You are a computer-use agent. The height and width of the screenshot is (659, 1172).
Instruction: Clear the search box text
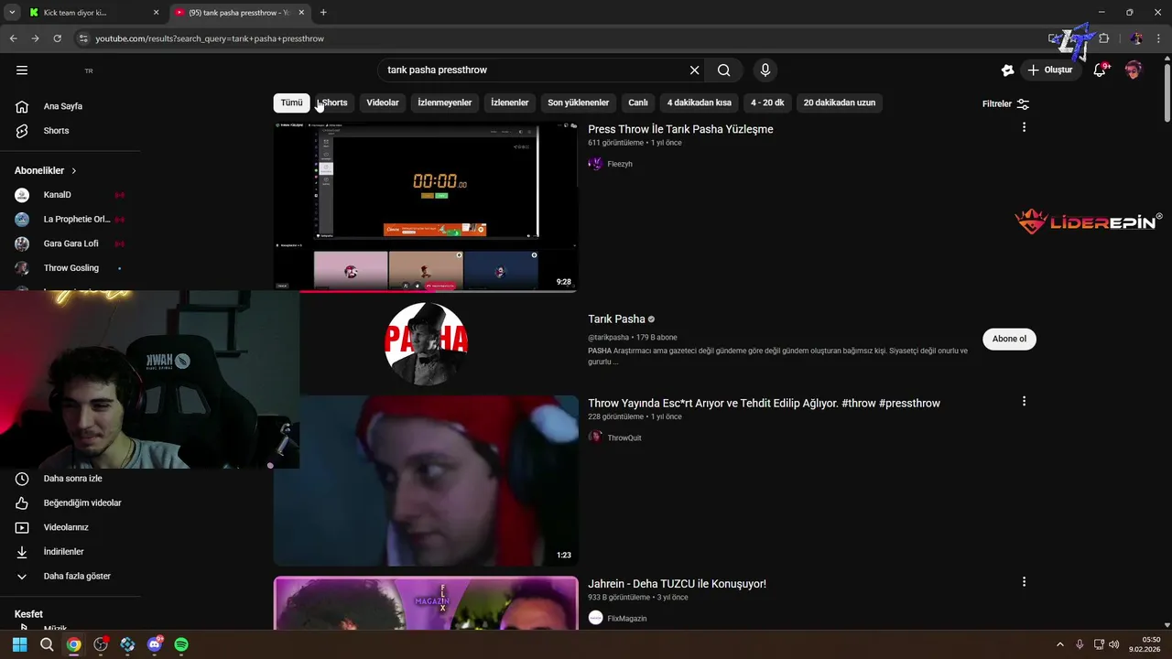pos(694,70)
